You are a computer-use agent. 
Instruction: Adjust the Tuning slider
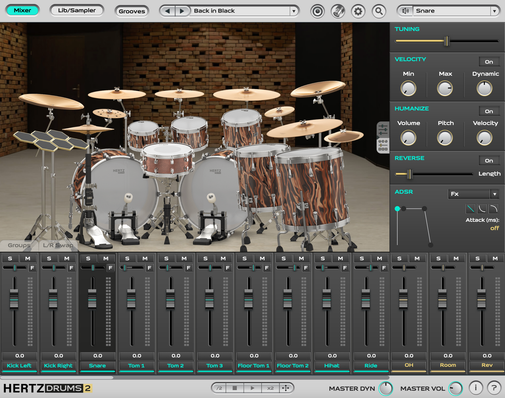[446, 41]
